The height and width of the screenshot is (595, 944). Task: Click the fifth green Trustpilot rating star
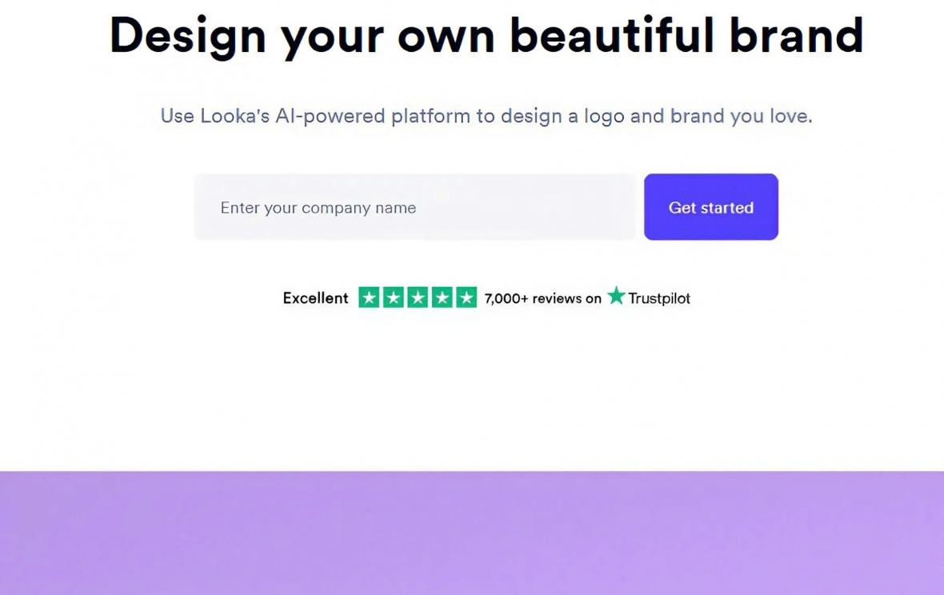pyautogui.click(x=466, y=297)
